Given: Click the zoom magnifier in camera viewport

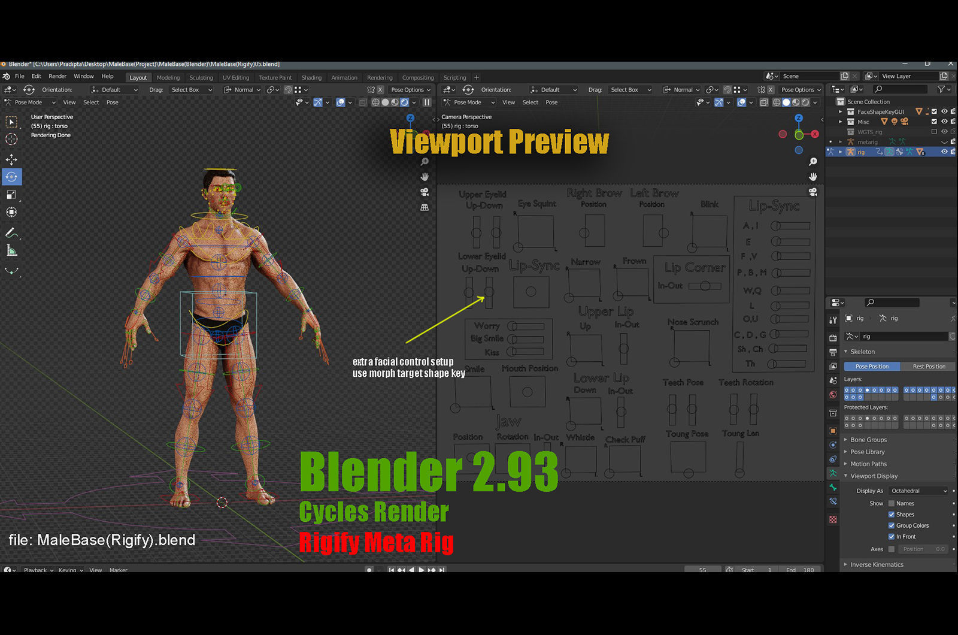Looking at the screenshot, I should point(813,162).
